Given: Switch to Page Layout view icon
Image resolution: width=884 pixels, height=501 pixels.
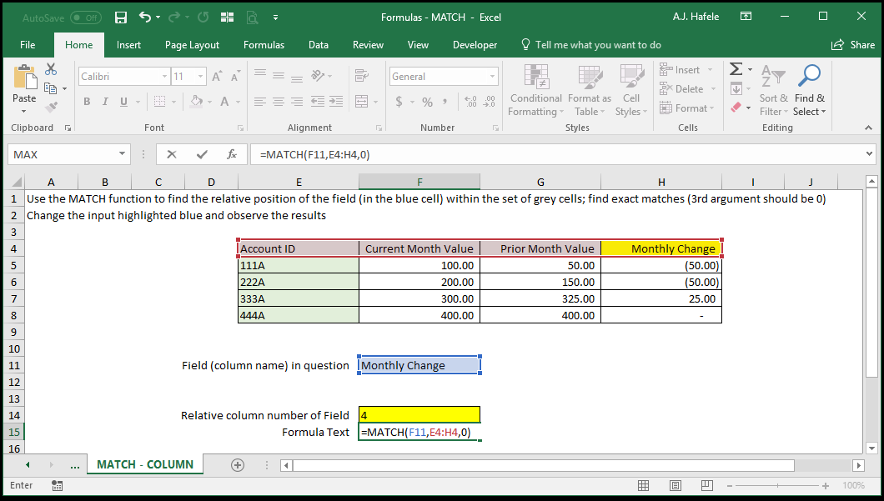Looking at the screenshot, I should coord(675,485).
